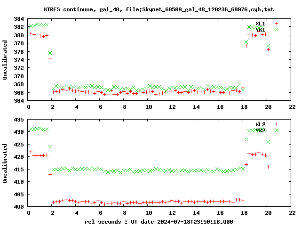This screenshot has height=226, width=301.
Task: Click the y-axis tick label 372
Action: click(19, 68)
